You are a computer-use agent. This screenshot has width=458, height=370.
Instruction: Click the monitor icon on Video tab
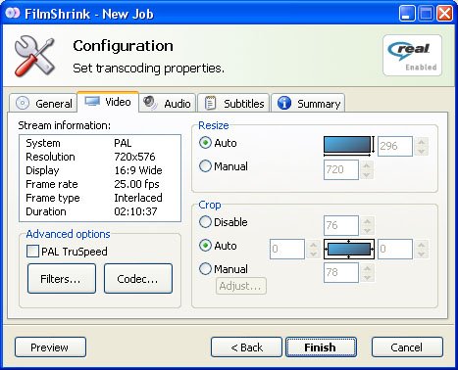(92, 101)
